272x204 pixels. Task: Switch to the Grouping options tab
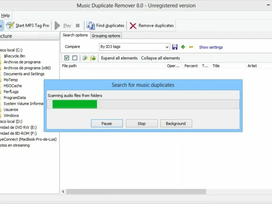(106, 36)
